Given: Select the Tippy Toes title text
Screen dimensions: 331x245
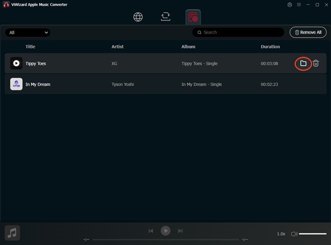Looking at the screenshot, I should pyautogui.click(x=36, y=63).
